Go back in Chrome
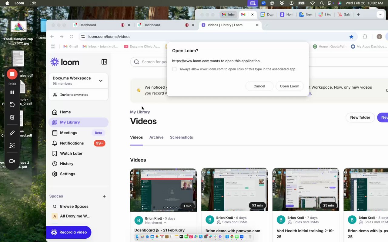388x242 pixels. pyautogui.click(x=52, y=37)
